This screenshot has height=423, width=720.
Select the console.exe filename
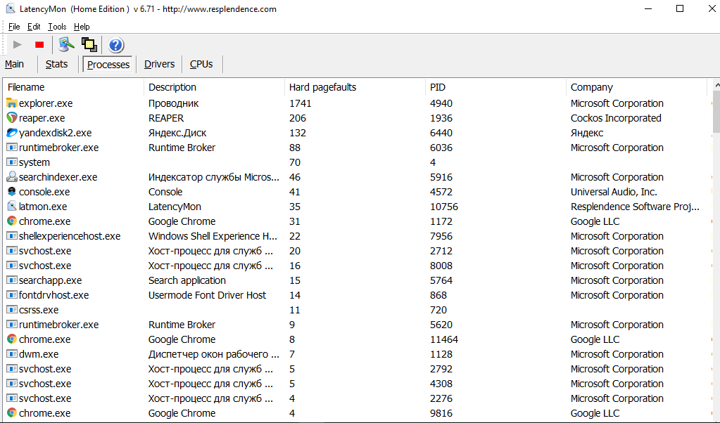[x=44, y=192]
